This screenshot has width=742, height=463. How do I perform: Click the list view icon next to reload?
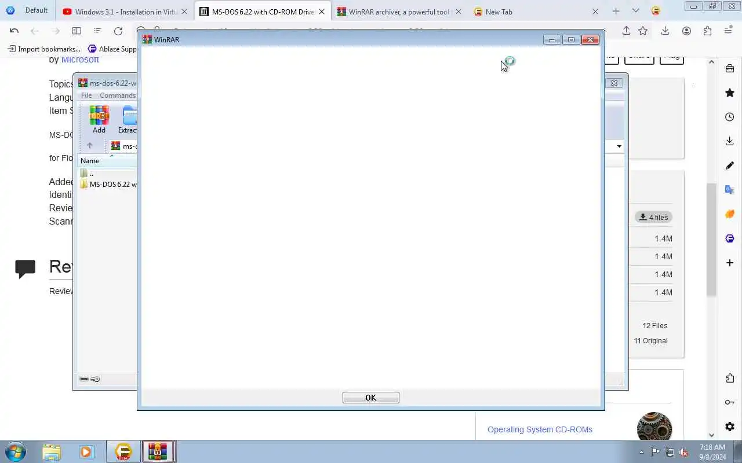point(97,31)
